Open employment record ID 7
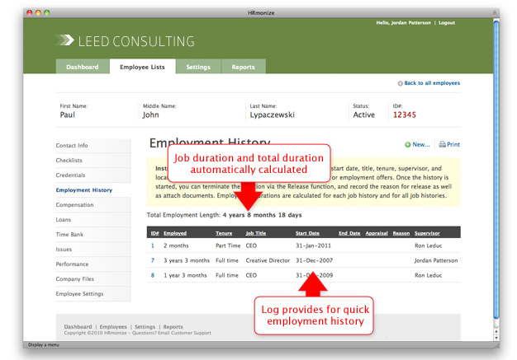Screen dimensions: 517x360 [153, 259]
